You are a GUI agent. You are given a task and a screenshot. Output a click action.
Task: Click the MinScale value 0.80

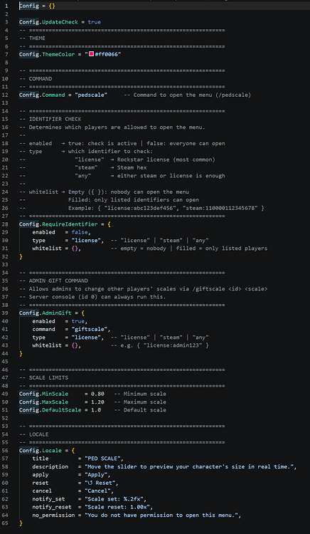coord(97,394)
